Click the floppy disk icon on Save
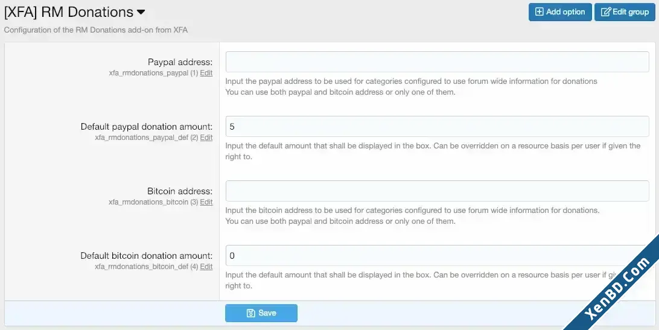Image resolution: width=659 pixels, height=330 pixels. point(251,313)
